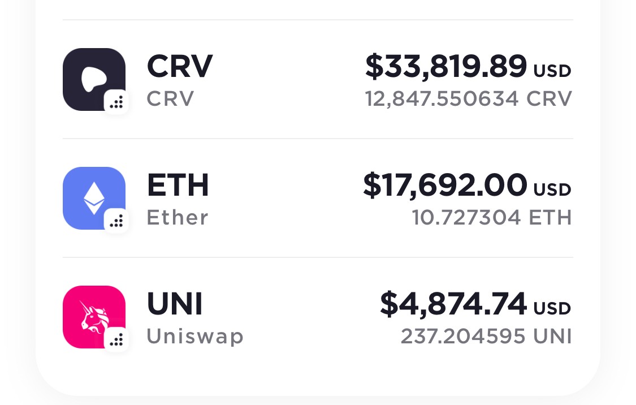Screen dimensions: 636x405
Task: Select the pink Uniswap unicorn icon
Action: click(94, 317)
